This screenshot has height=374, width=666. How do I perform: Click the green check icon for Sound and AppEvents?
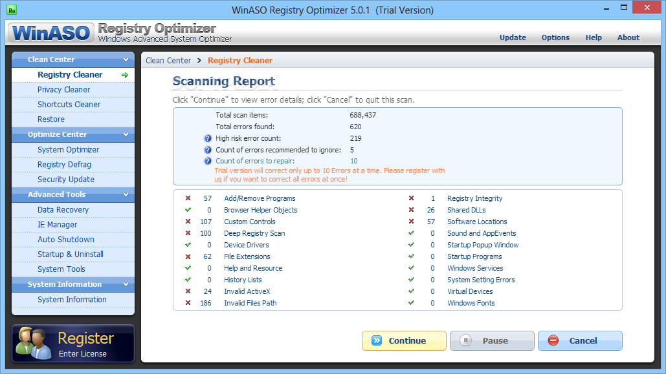[x=411, y=233]
